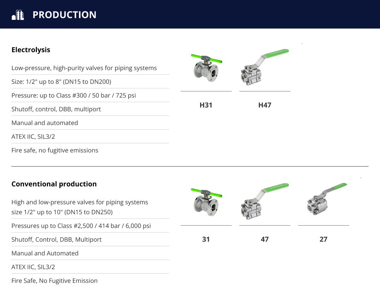Select the H47 three-piece valve image

click(x=265, y=67)
